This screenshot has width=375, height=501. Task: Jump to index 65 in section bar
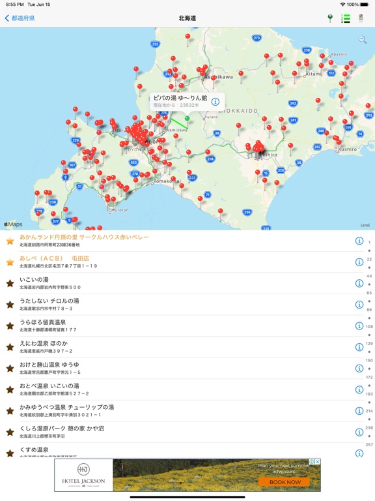coord(369,293)
